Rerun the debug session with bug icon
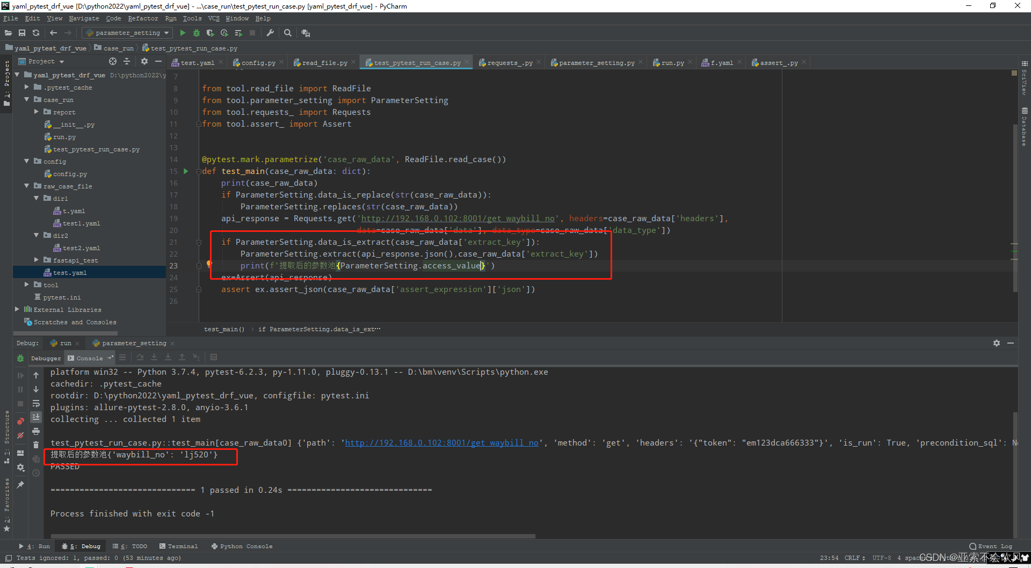 [20, 358]
